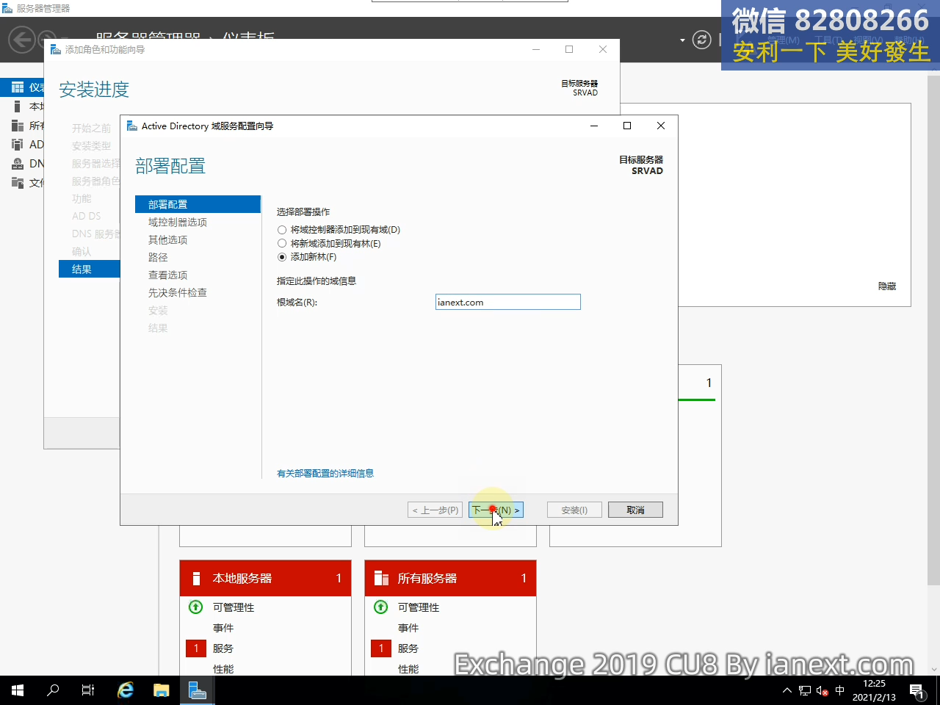Click Local Server tile's server icon

(x=196, y=579)
